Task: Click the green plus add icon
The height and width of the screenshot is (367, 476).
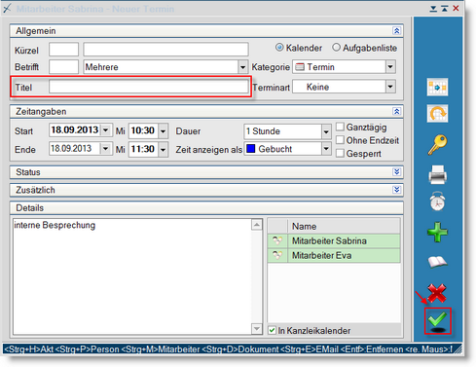Action: (x=437, y=232)
